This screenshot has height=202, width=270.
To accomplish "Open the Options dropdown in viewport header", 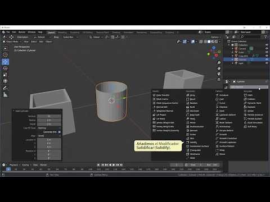I will coord(215,37).
